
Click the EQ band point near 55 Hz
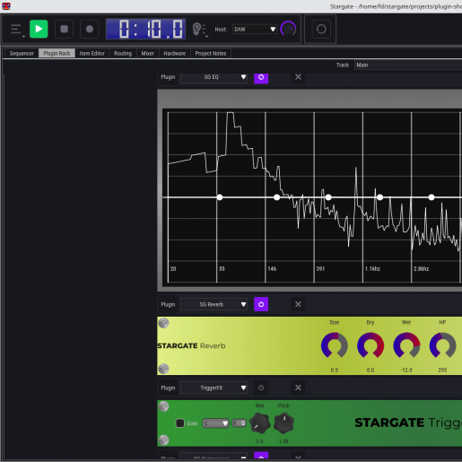coord(220,197)
